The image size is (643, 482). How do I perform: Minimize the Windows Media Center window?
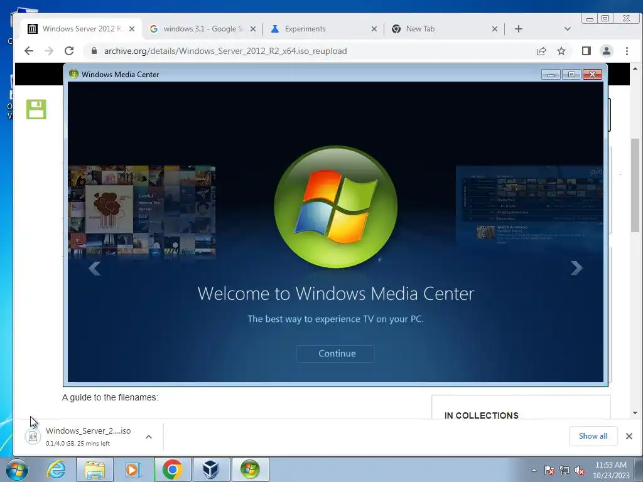pyautogui.click(x=551, y=74)
